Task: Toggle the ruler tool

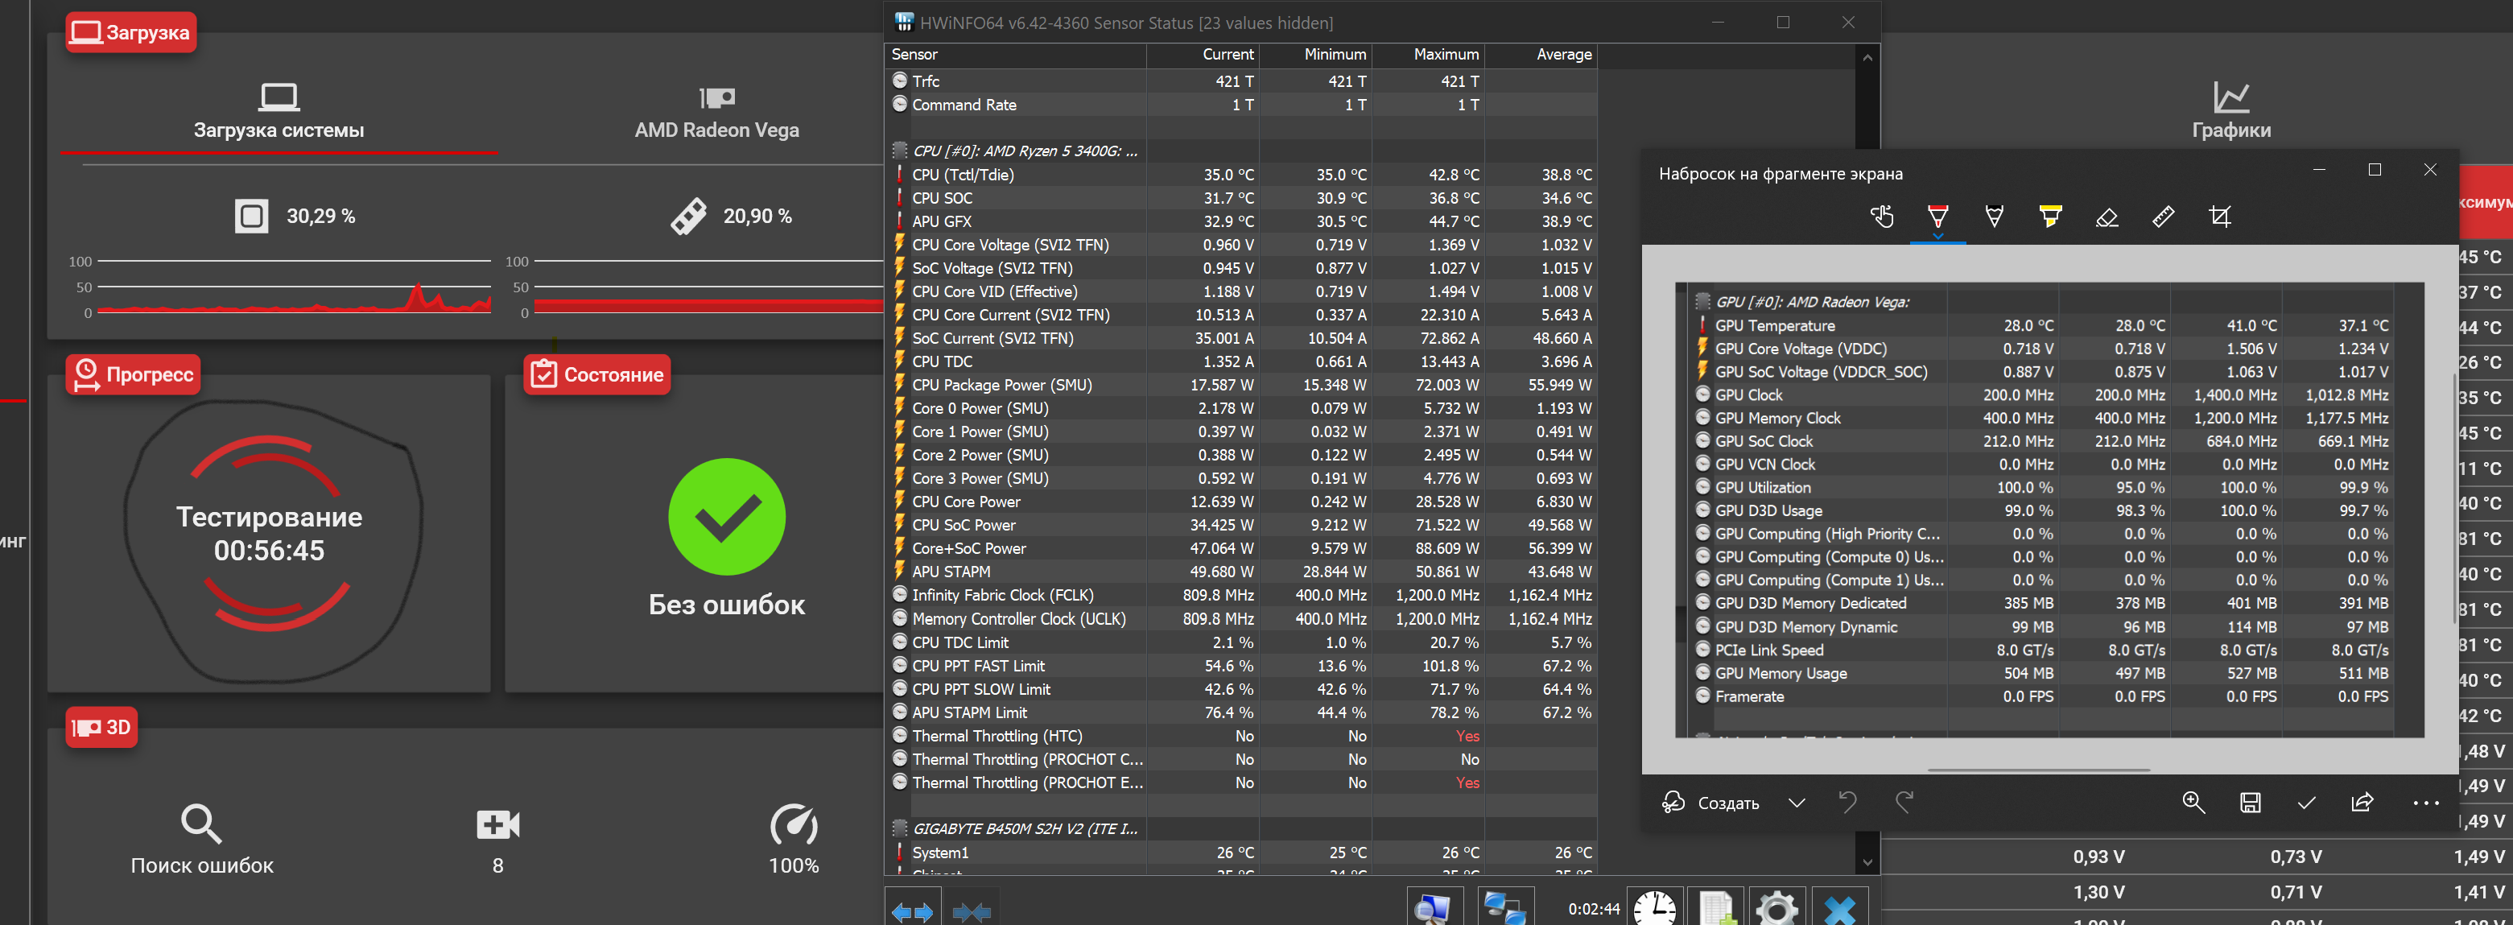Action: [2163, 217]
